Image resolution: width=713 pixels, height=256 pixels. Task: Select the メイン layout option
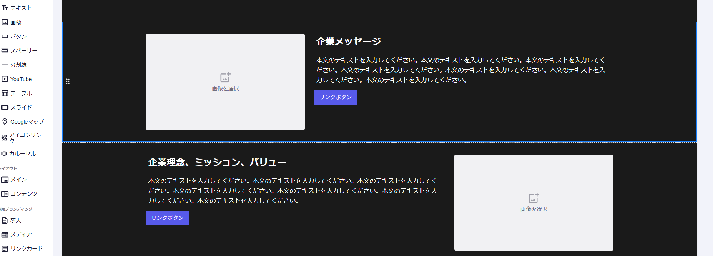click(x=18, y=180)
